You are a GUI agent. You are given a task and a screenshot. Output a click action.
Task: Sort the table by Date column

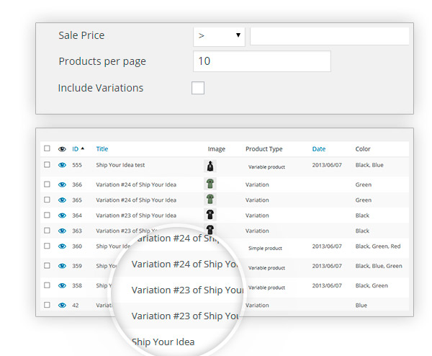tap(319, 149)
